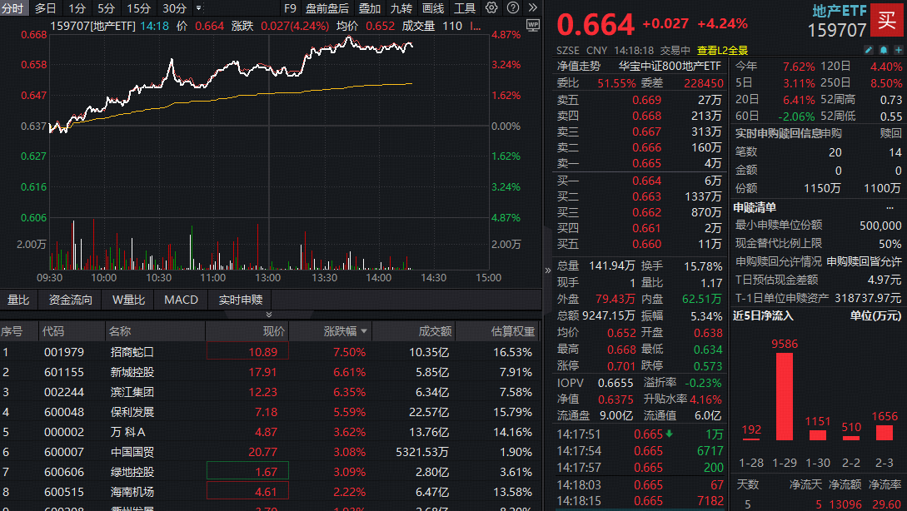Toggle 盘前盘后 pre/post-market display

(327, 8)
